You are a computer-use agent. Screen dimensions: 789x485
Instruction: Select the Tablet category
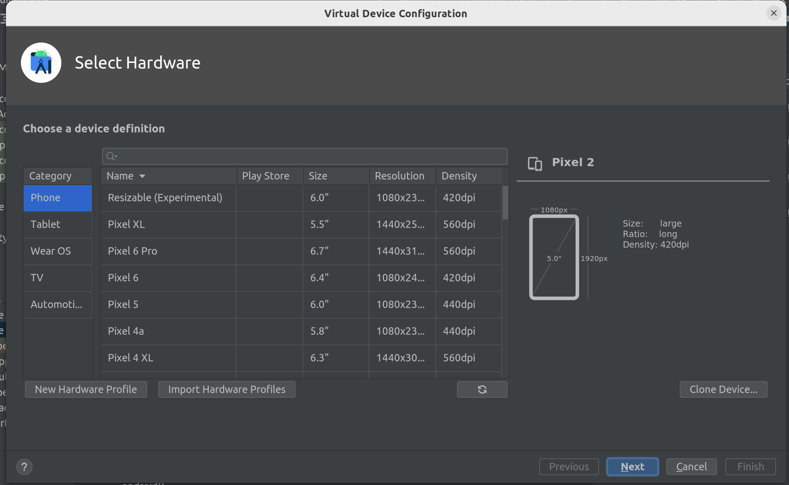[58, 224]
